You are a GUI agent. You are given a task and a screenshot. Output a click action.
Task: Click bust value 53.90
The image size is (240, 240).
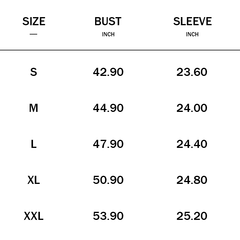pos(108,216)
